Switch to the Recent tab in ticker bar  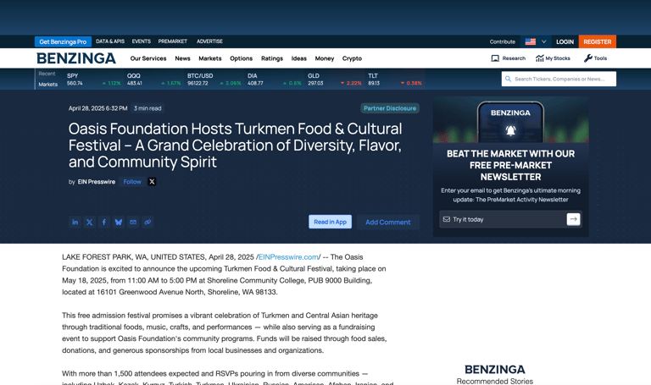(x=47, y=74)
